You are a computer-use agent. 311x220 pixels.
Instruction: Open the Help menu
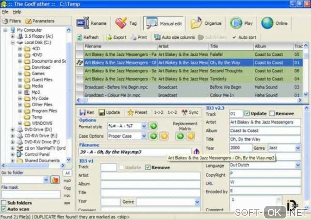pyautogui.click(x=17, y=12)
